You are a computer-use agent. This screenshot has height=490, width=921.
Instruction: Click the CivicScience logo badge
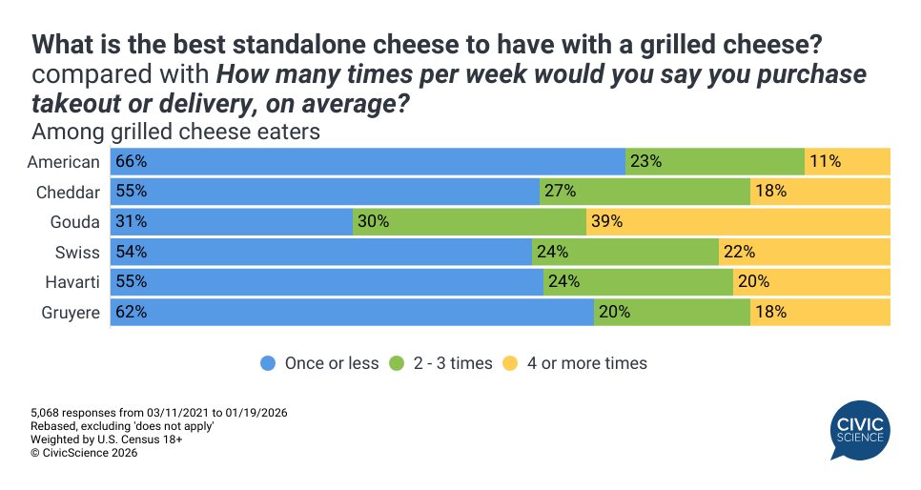(x=861, y=430)
